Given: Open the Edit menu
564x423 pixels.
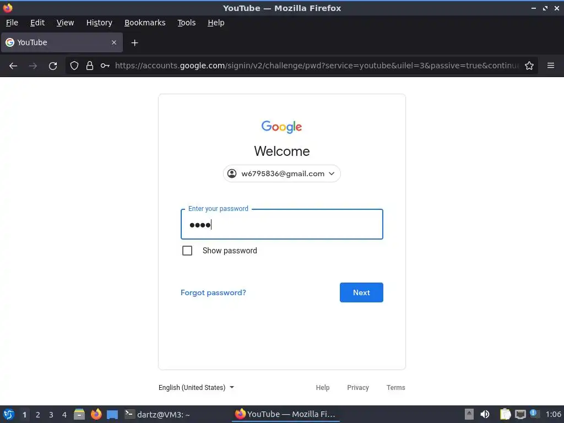Looking at the screenshot, I should click(37, 23).
